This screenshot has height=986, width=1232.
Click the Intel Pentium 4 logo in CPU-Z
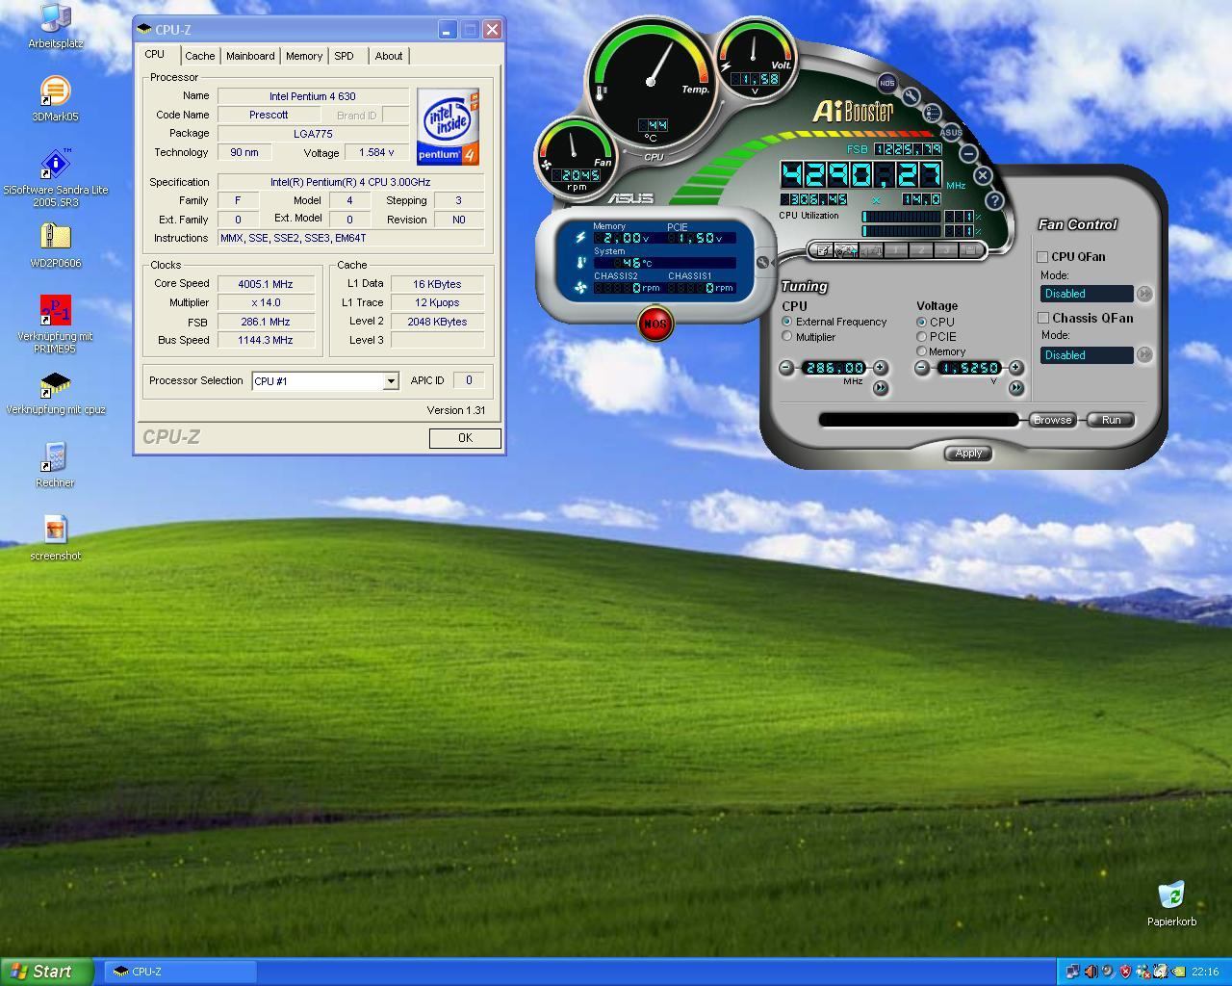[x=448, y=126]
